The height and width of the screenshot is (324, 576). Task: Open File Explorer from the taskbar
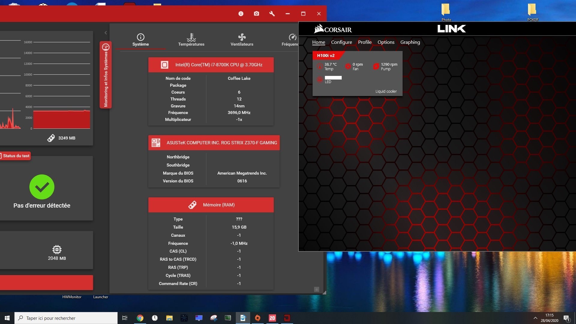(169, 318)
